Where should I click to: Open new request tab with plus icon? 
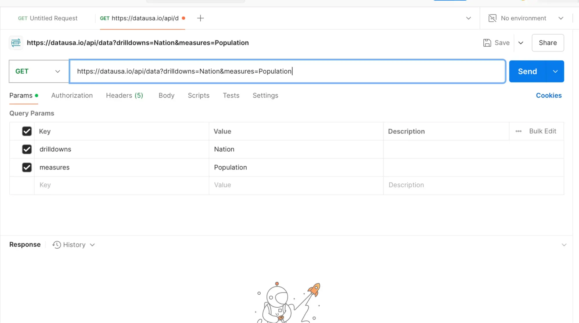tap(200, 18)
